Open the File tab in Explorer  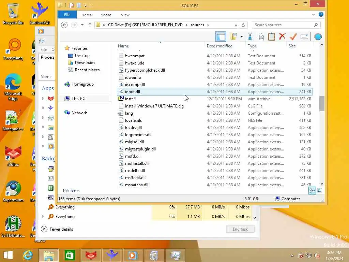coord(67,15)
